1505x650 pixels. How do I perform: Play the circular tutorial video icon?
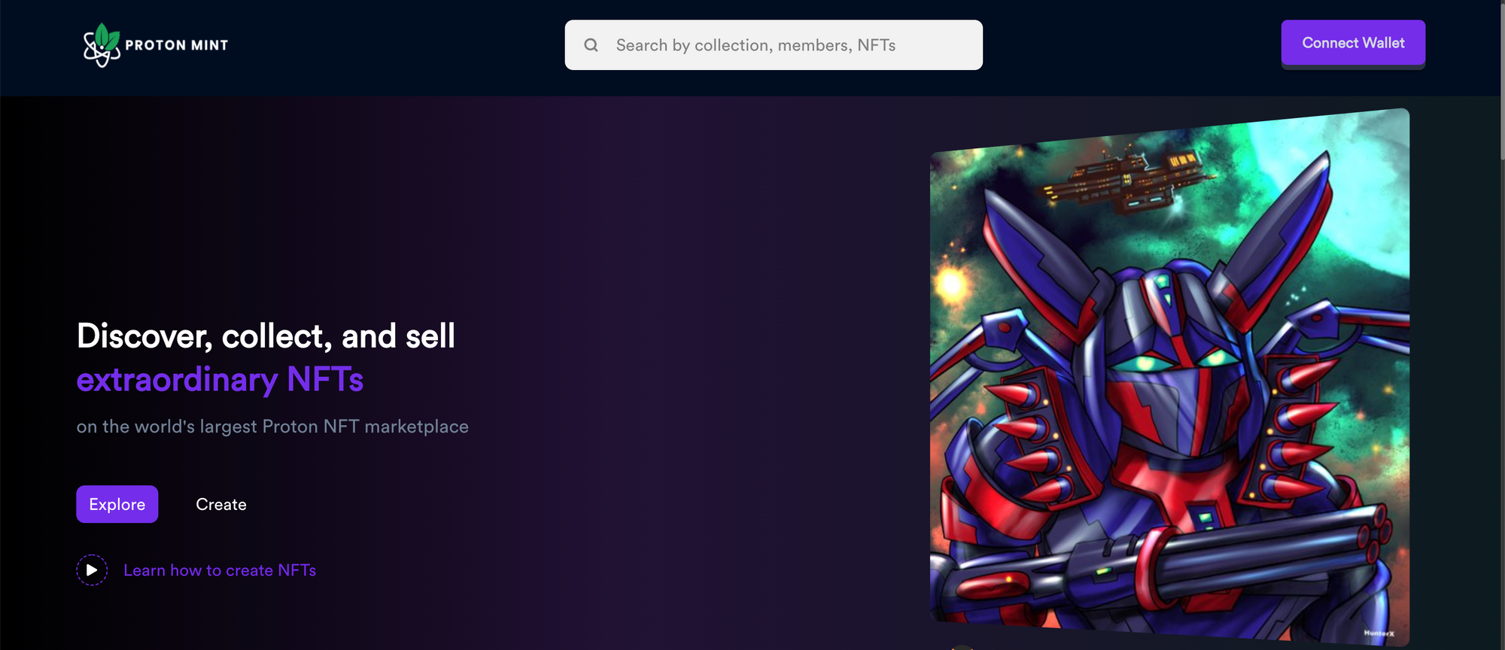pos(92,570)
